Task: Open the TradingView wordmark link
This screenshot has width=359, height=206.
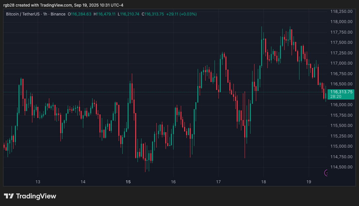Action: pos(36,196)
